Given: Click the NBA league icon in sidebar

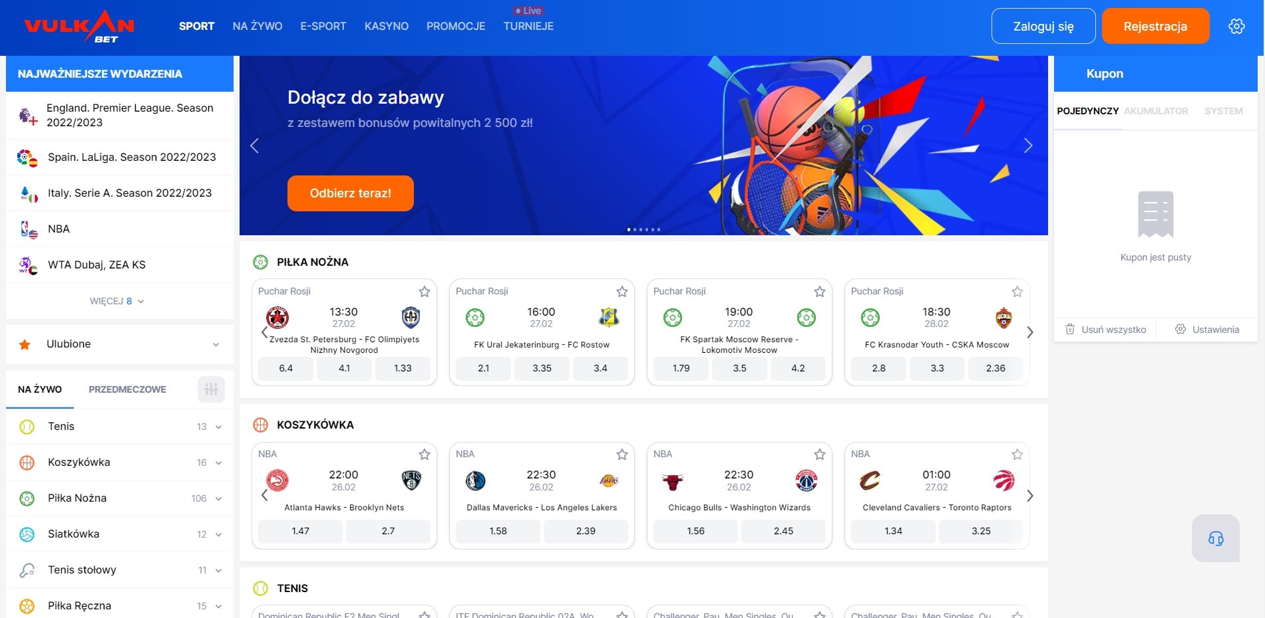Looking at the screenshot, I should pyautogui.click(x=28, y=229).
